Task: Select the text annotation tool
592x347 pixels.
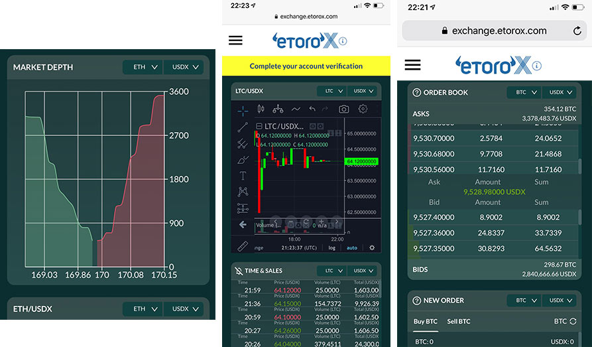Action: (x=243, y=176)
